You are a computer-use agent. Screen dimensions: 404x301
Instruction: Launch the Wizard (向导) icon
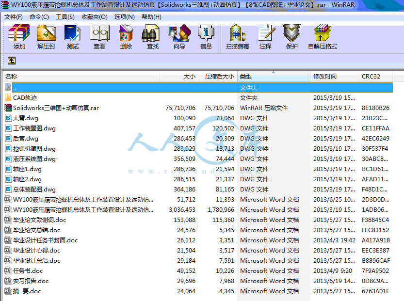pyautogui.click(x=179, y=33)
